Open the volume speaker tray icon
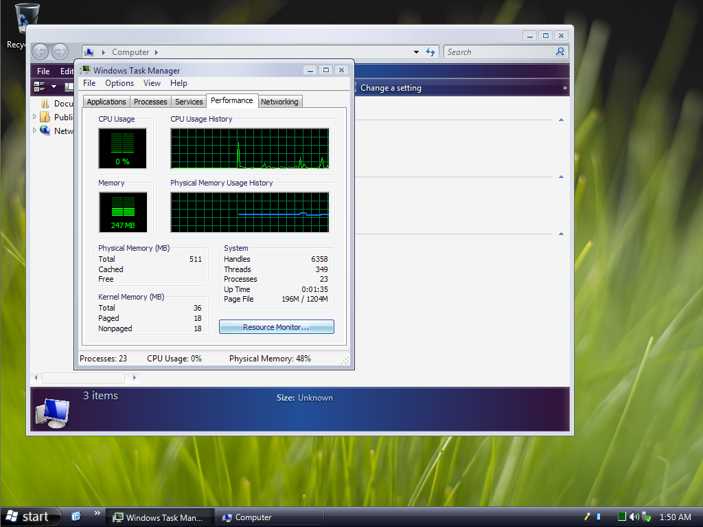The image size is (703, 527). click(634, 517)
